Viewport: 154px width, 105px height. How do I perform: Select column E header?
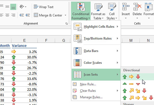(x=24, y=40)
